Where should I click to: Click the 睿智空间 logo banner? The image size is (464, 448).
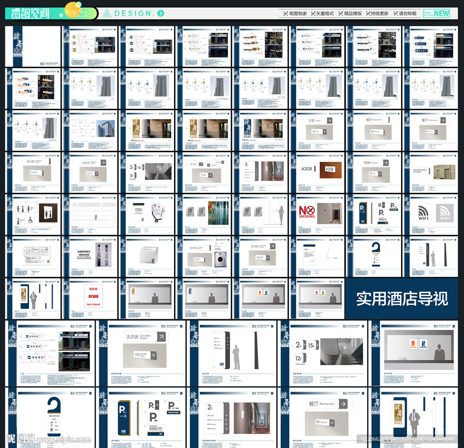pyautogui.click(x=30, y=14)
